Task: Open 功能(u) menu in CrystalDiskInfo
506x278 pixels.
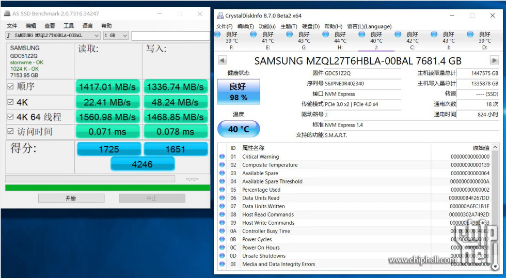Action: point(267,26)
